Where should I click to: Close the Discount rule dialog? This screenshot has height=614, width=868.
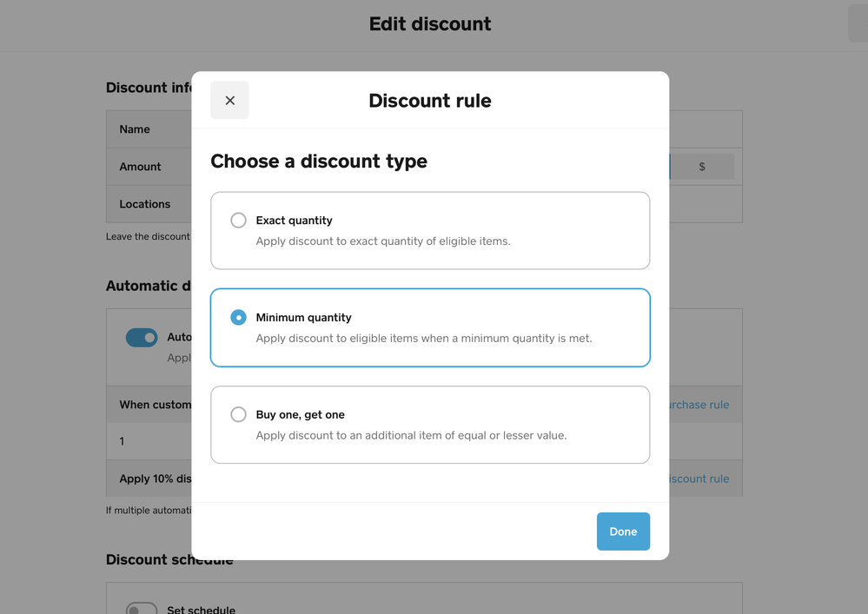click(229, 101)
